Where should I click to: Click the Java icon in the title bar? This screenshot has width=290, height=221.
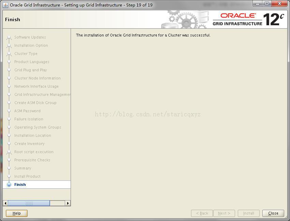click(5, 5)
